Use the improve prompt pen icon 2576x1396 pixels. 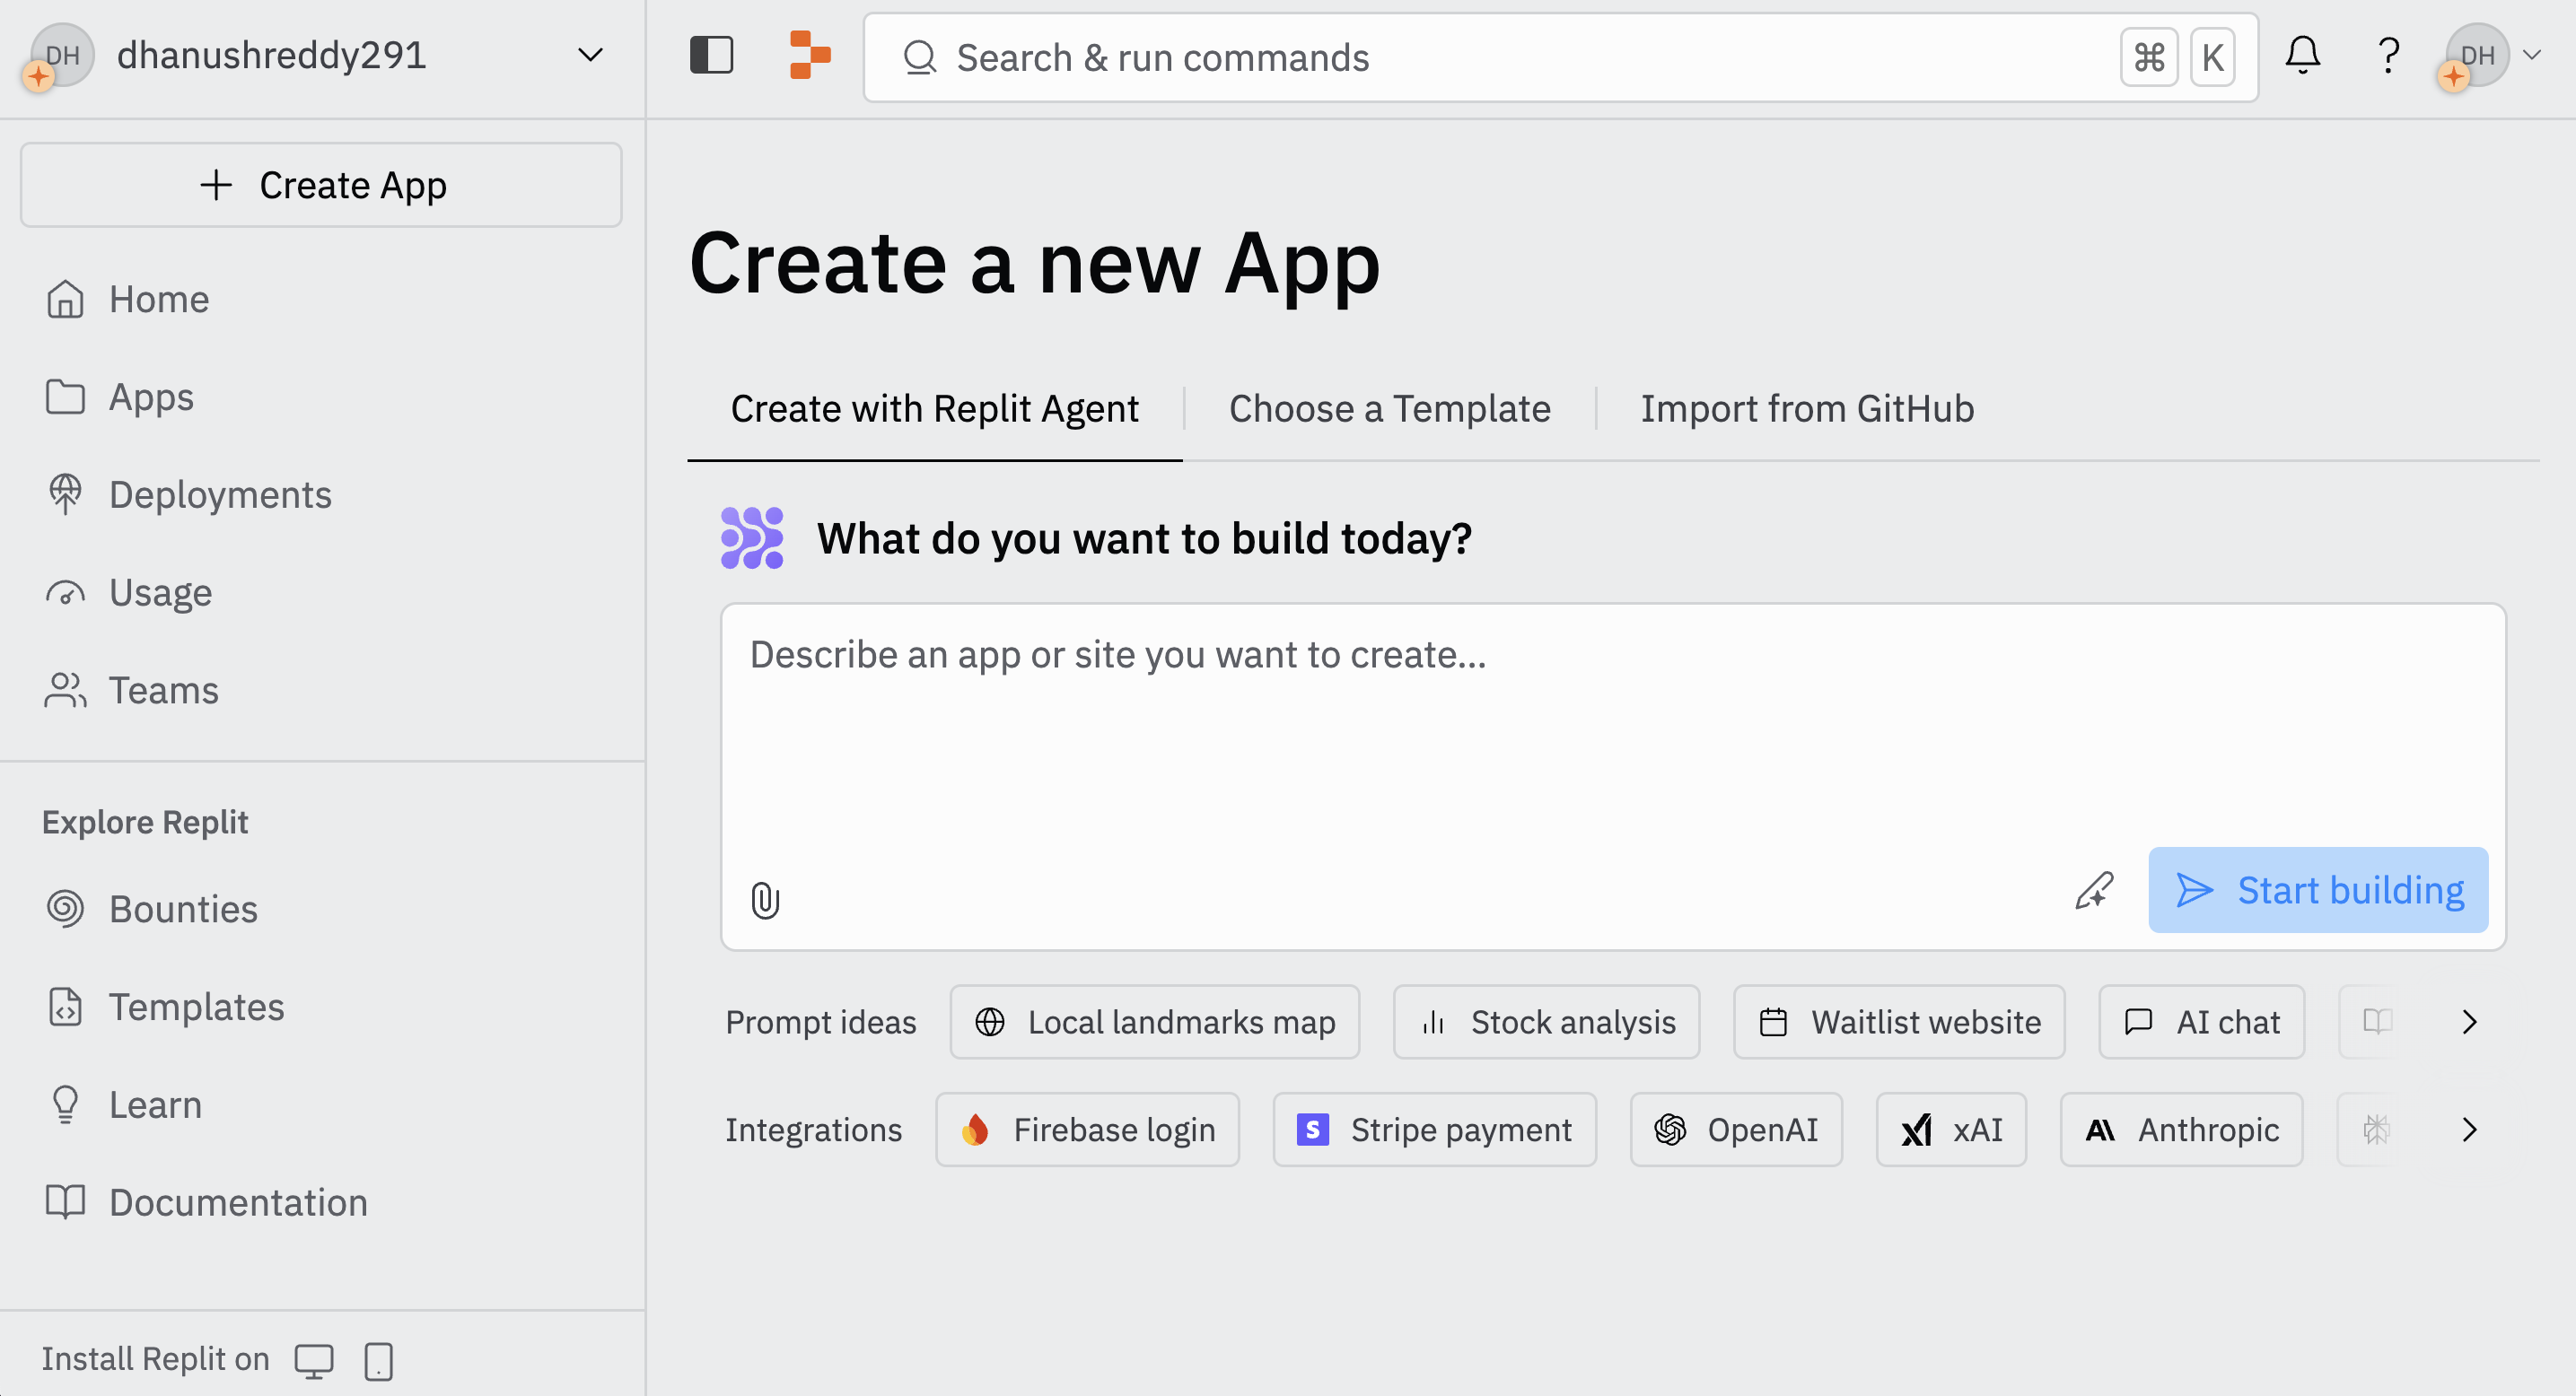2093,893
